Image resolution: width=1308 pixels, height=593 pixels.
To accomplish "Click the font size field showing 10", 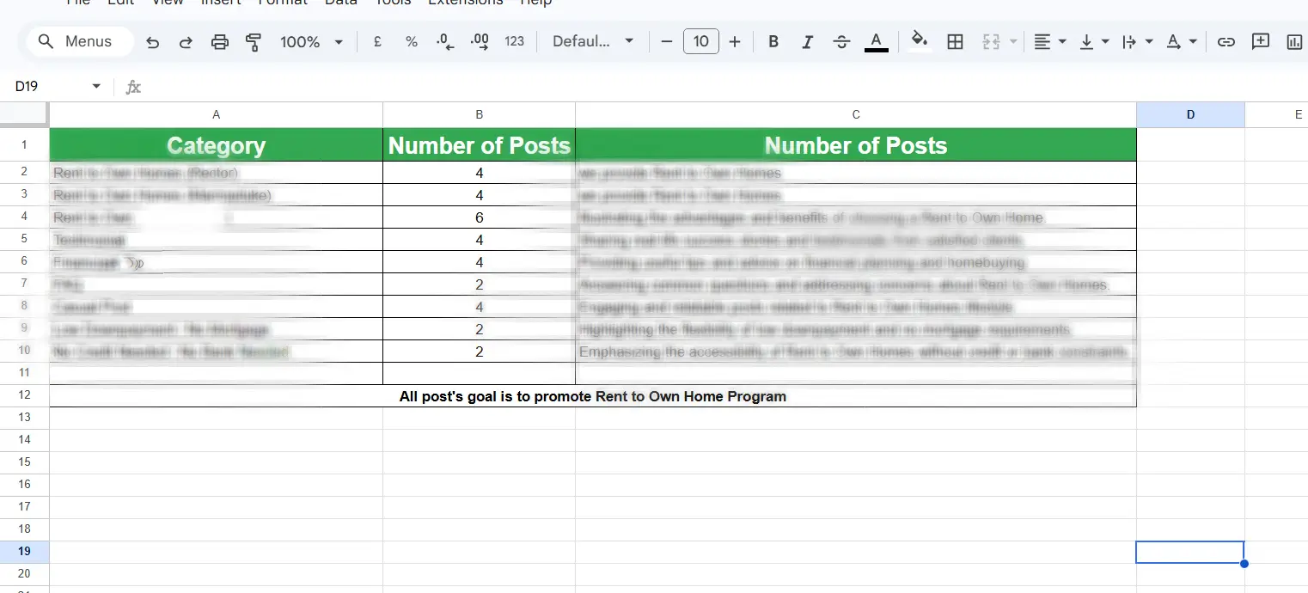I will coord(701,41).
